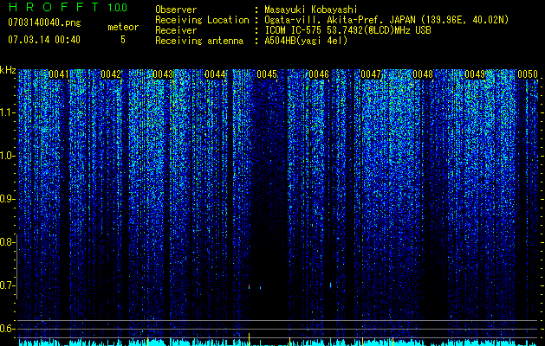Click the Receiver field label
This screenshot has width=545, height=346.
[x=176, y=30]
